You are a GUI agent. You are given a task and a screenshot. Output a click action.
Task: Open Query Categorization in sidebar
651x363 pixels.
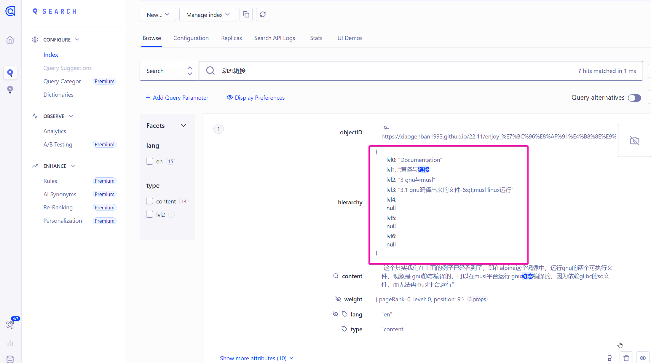(64, 81)
